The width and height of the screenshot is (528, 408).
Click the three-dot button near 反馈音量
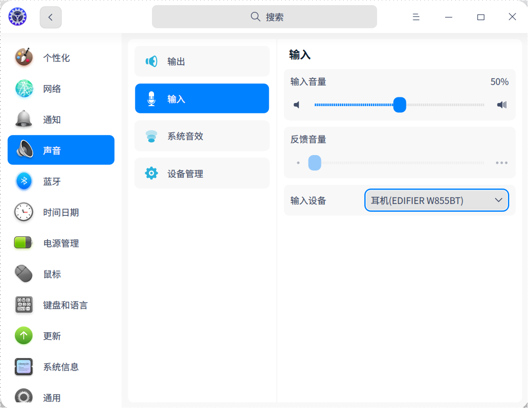coord(500,162)
